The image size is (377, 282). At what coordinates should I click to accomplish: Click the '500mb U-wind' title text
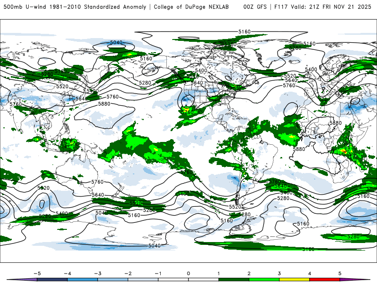(25, 7)
